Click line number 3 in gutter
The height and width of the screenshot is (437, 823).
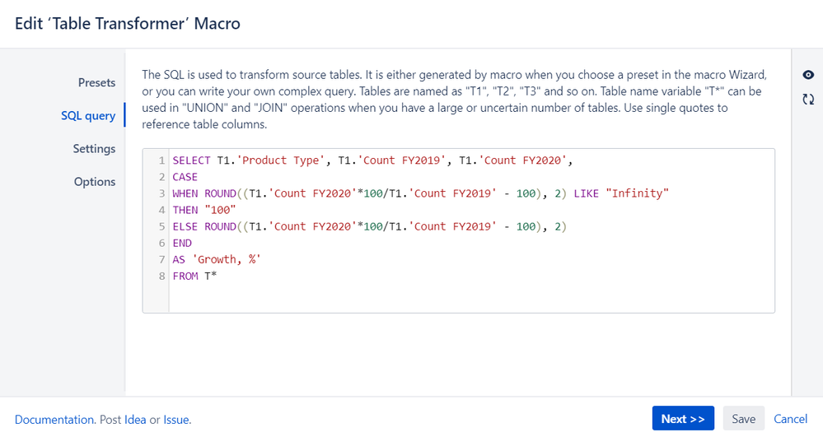[161, 193]
